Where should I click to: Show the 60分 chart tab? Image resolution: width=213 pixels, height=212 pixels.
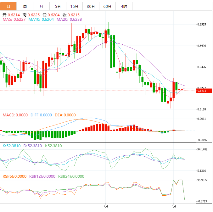(x=107, y=6)
